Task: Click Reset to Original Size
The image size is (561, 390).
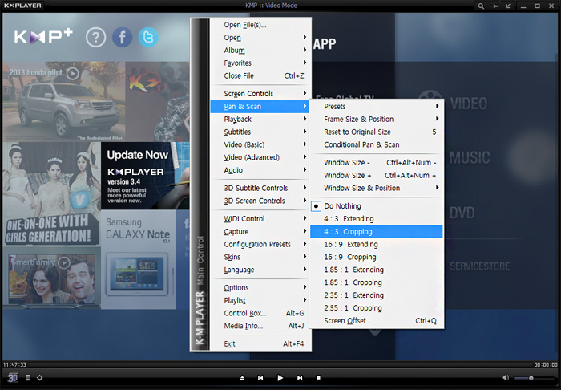Action: tap(377, 132)
